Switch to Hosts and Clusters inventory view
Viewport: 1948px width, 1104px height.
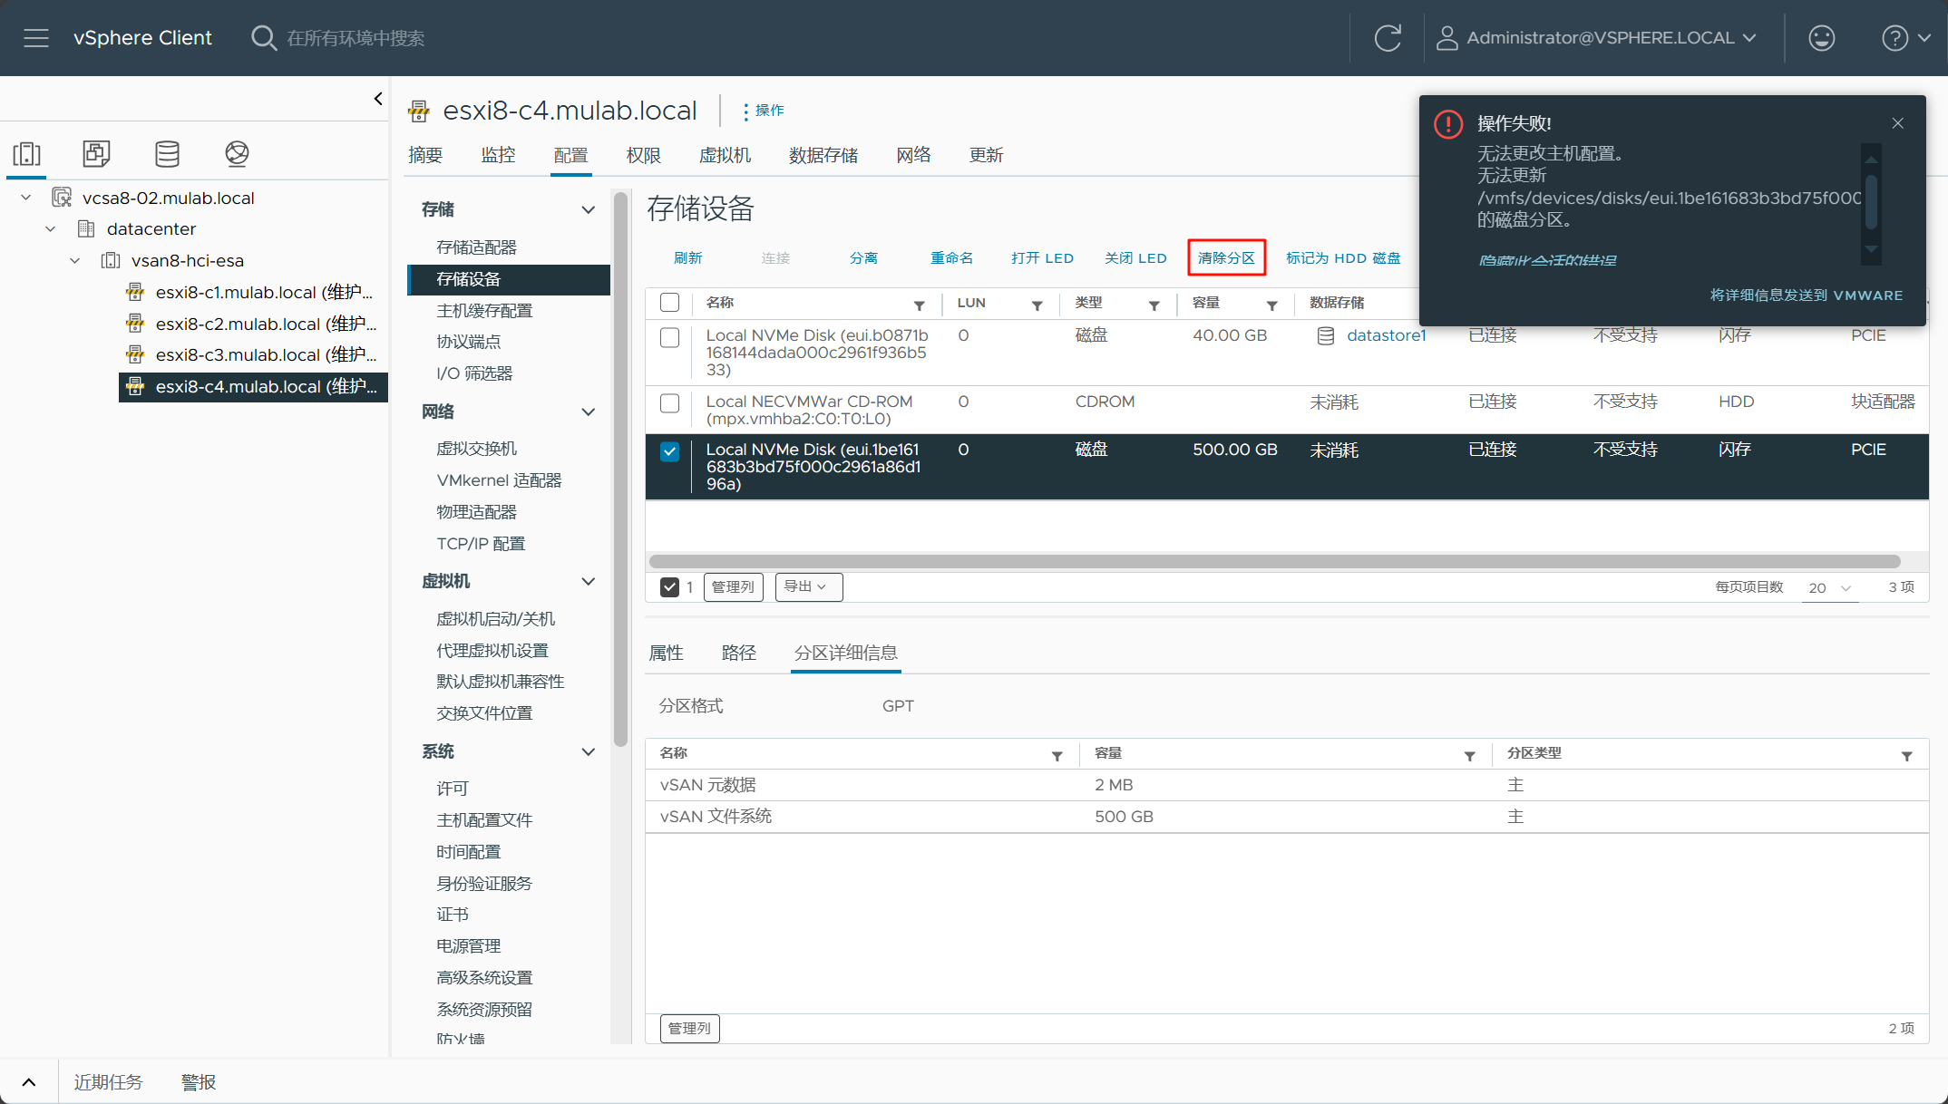point(27,153)
